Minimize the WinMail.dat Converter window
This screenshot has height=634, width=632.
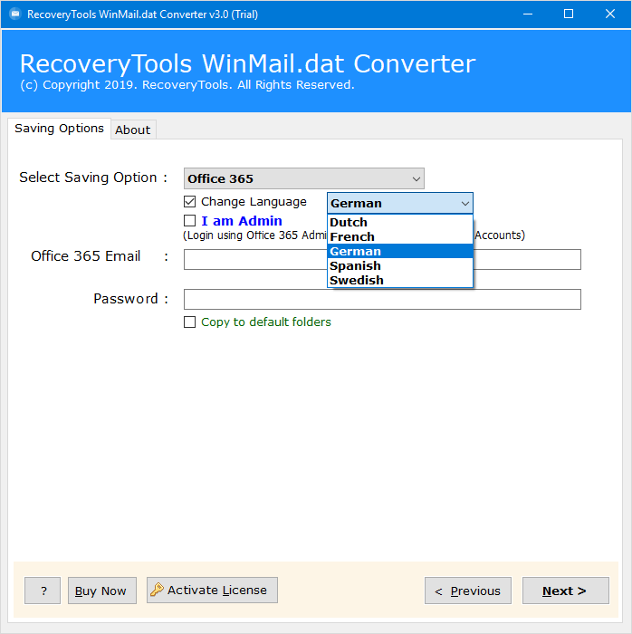click(528, 14)
